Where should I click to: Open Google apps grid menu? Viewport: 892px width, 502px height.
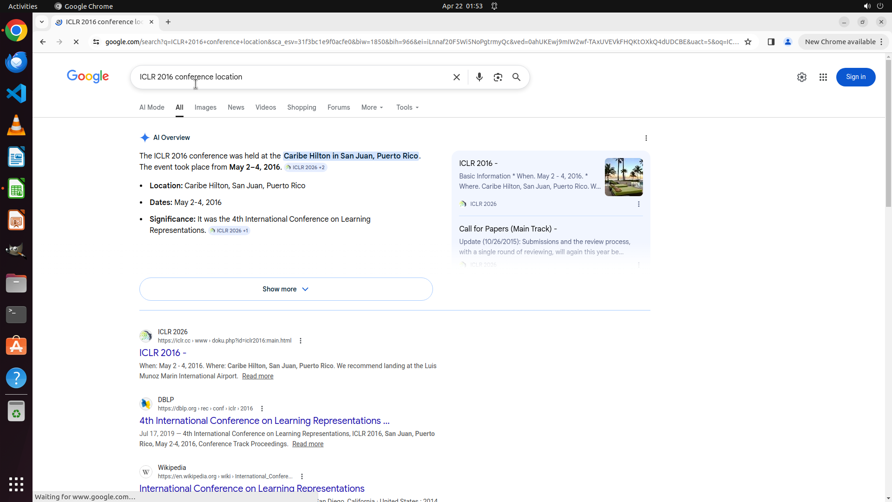tap(823, 77)
